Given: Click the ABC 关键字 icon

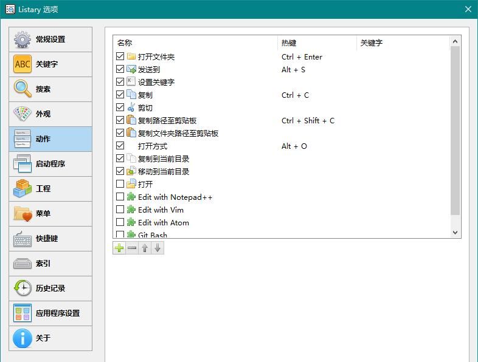Looking at the screenshot, I should point(23,64).
